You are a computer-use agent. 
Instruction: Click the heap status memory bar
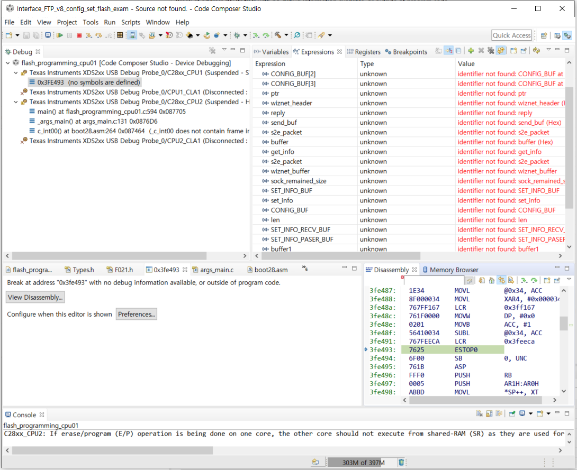point(363,462)
